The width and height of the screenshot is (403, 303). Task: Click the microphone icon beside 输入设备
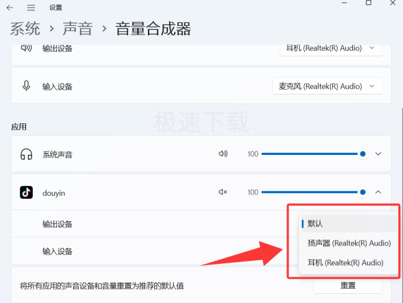[x=26, y=86]
